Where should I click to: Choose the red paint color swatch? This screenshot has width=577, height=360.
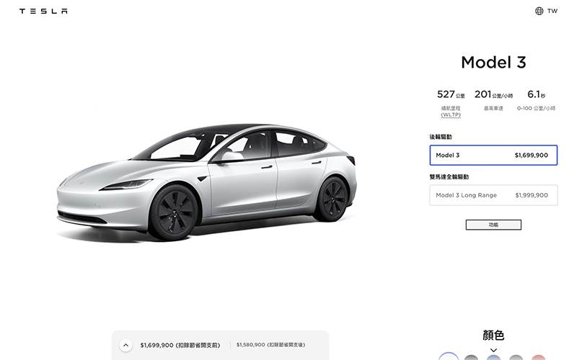538,357
